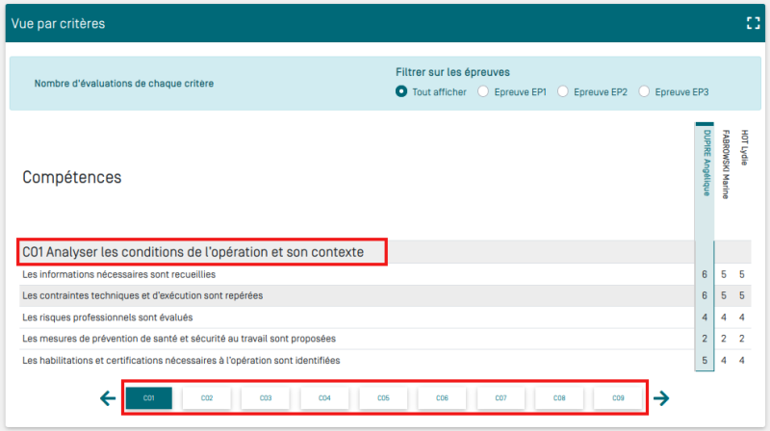Viewport: 770px width, 431px height.
Task: Jump to the C08 competence tab
Action: [x=559, y=398]
